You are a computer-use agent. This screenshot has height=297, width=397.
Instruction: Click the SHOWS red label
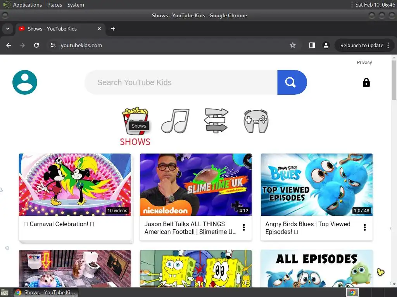pos(135,142)
